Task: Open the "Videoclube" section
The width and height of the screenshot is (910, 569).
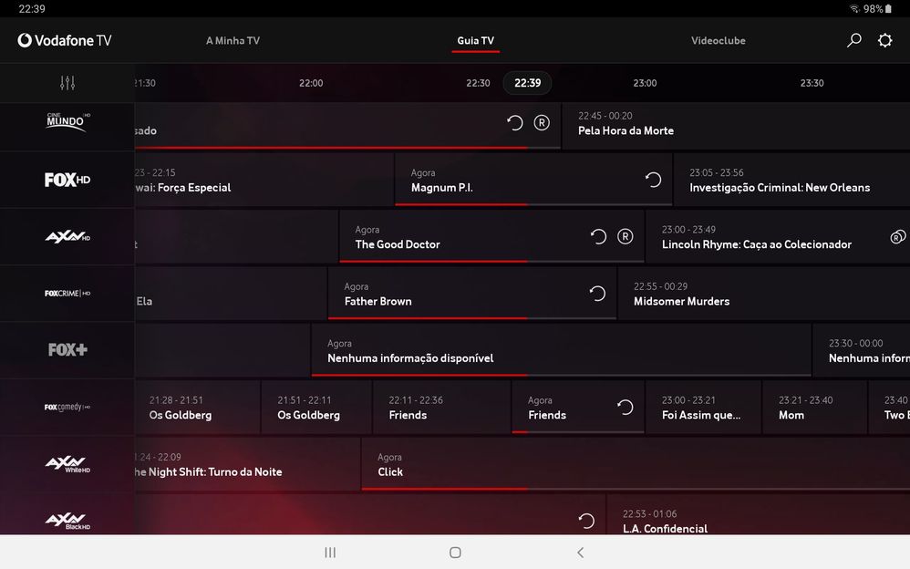Action: [x=718, y=40]
